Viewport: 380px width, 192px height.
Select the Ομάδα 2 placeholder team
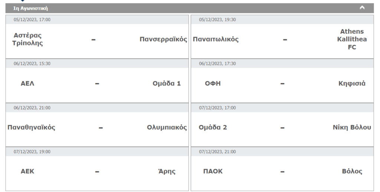point(213,128)
